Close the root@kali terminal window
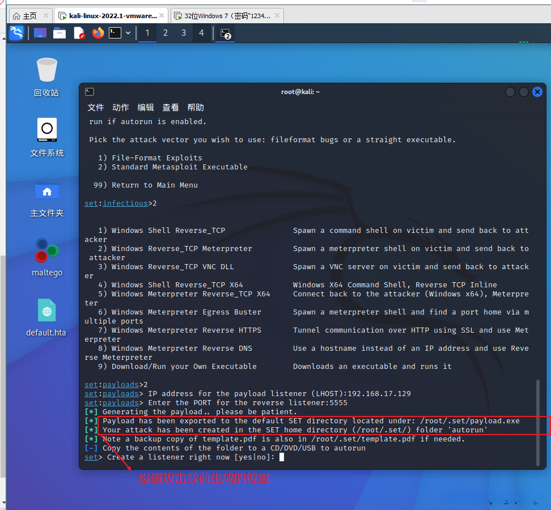The image size is (551, 510). [x=537, y=92]
